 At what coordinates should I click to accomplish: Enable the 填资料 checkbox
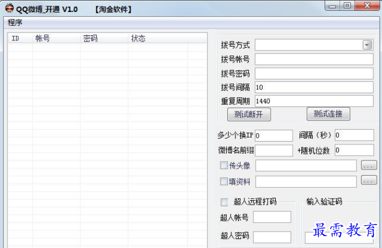click(x=224, y=181)
